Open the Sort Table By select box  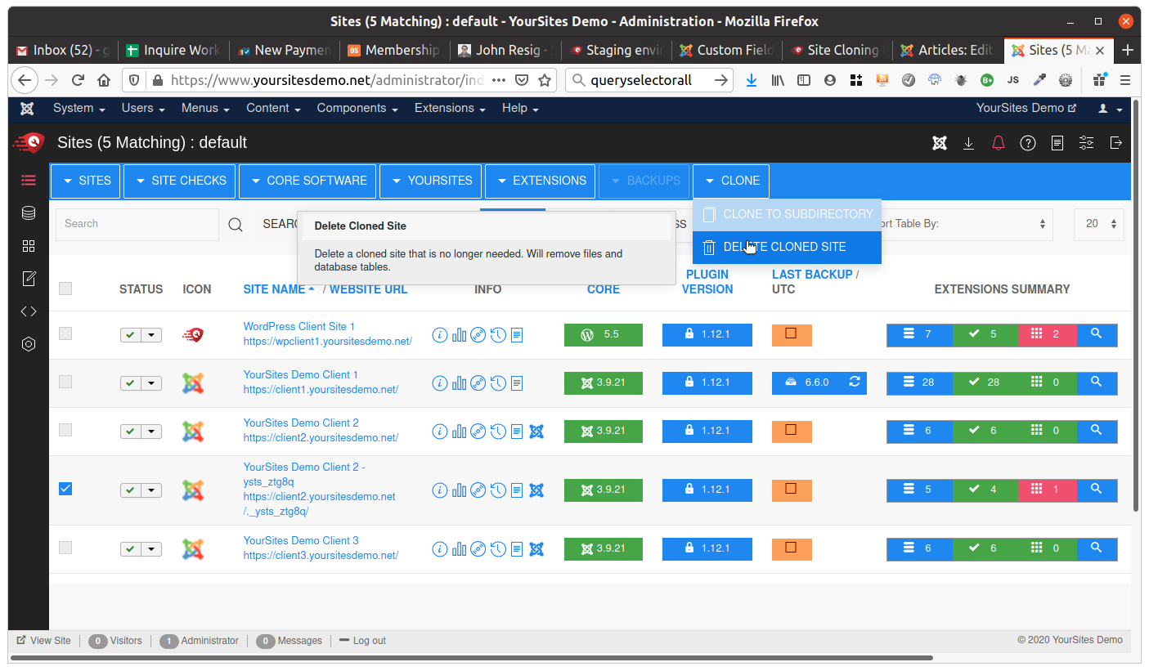[963, 224]
